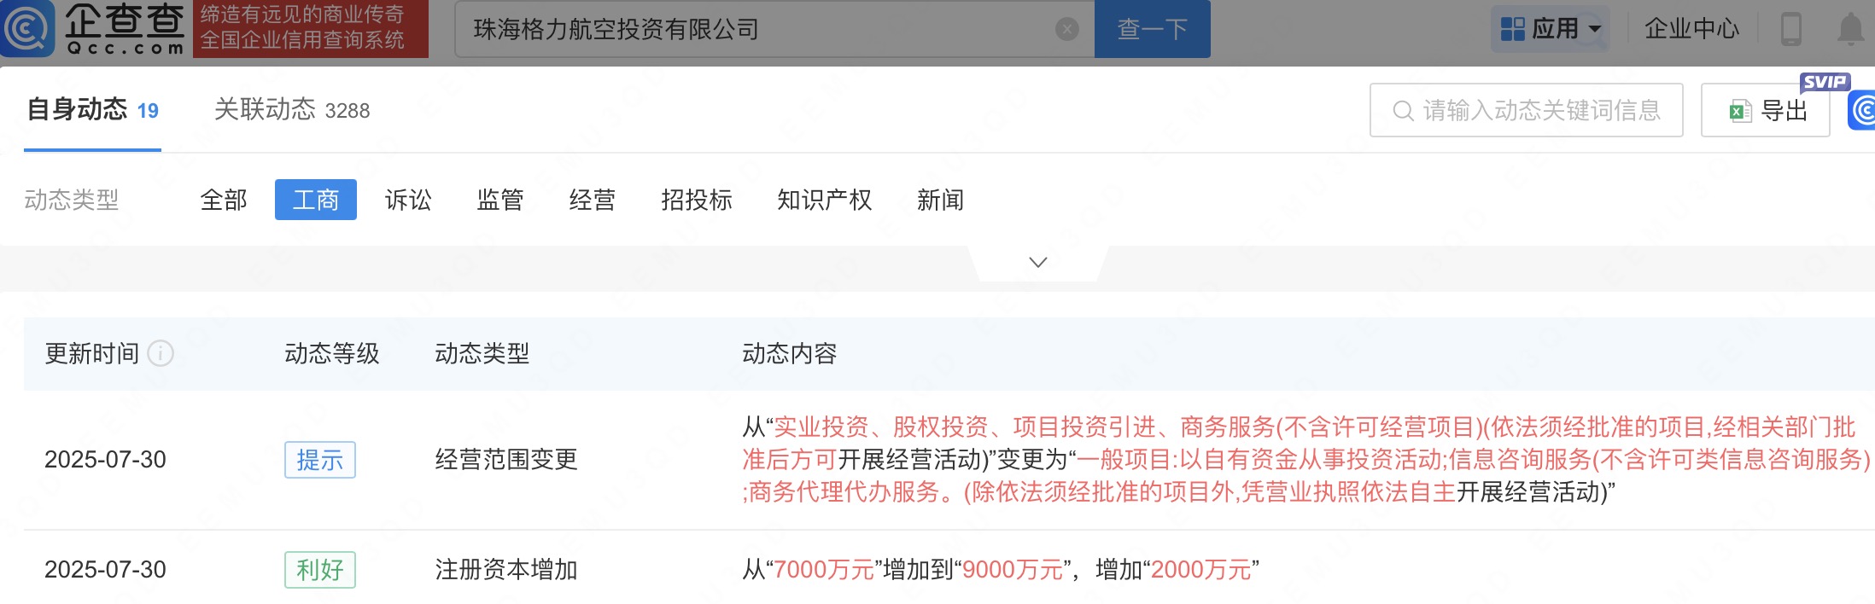Image resolution: width=1875 pixels, height=604 pixels.
Task: Select 新闻 dynamic type filter
Action: tap(941, 200)
